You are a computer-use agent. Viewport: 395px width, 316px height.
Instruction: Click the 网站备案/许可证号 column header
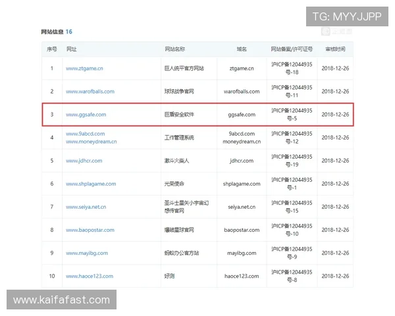point(292,49)
